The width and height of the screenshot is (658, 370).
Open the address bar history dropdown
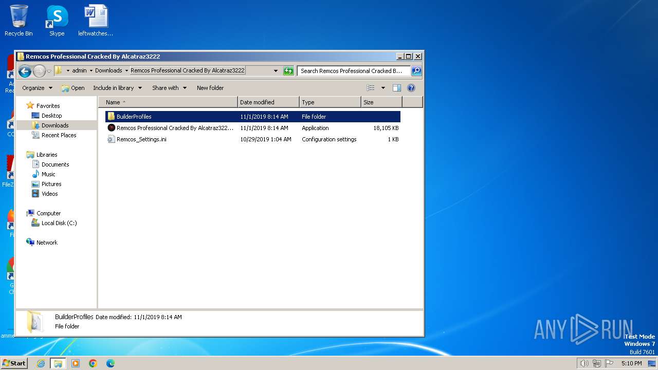point(276,71)
